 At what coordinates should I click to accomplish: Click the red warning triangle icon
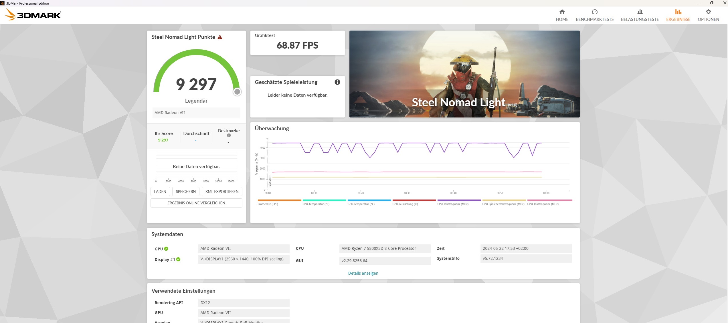point(220,37)
